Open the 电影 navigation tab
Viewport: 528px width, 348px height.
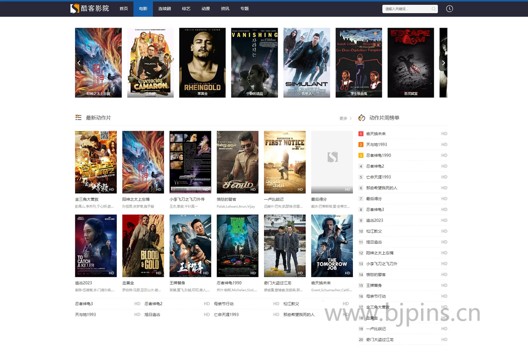(x=143, y=9)
